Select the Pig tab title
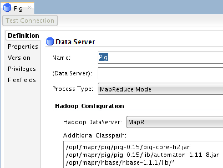This screenshot has height=168, width=223. coord(18,9)
